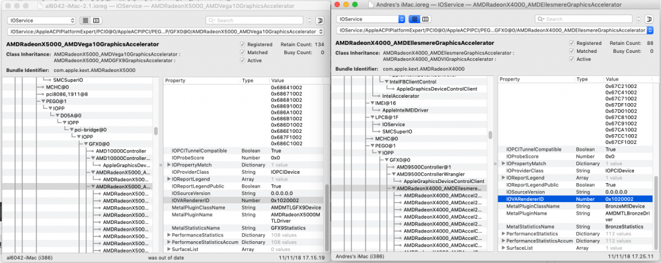Click Andres's iMac property list vertical scrollbar

tap(655, 213)
